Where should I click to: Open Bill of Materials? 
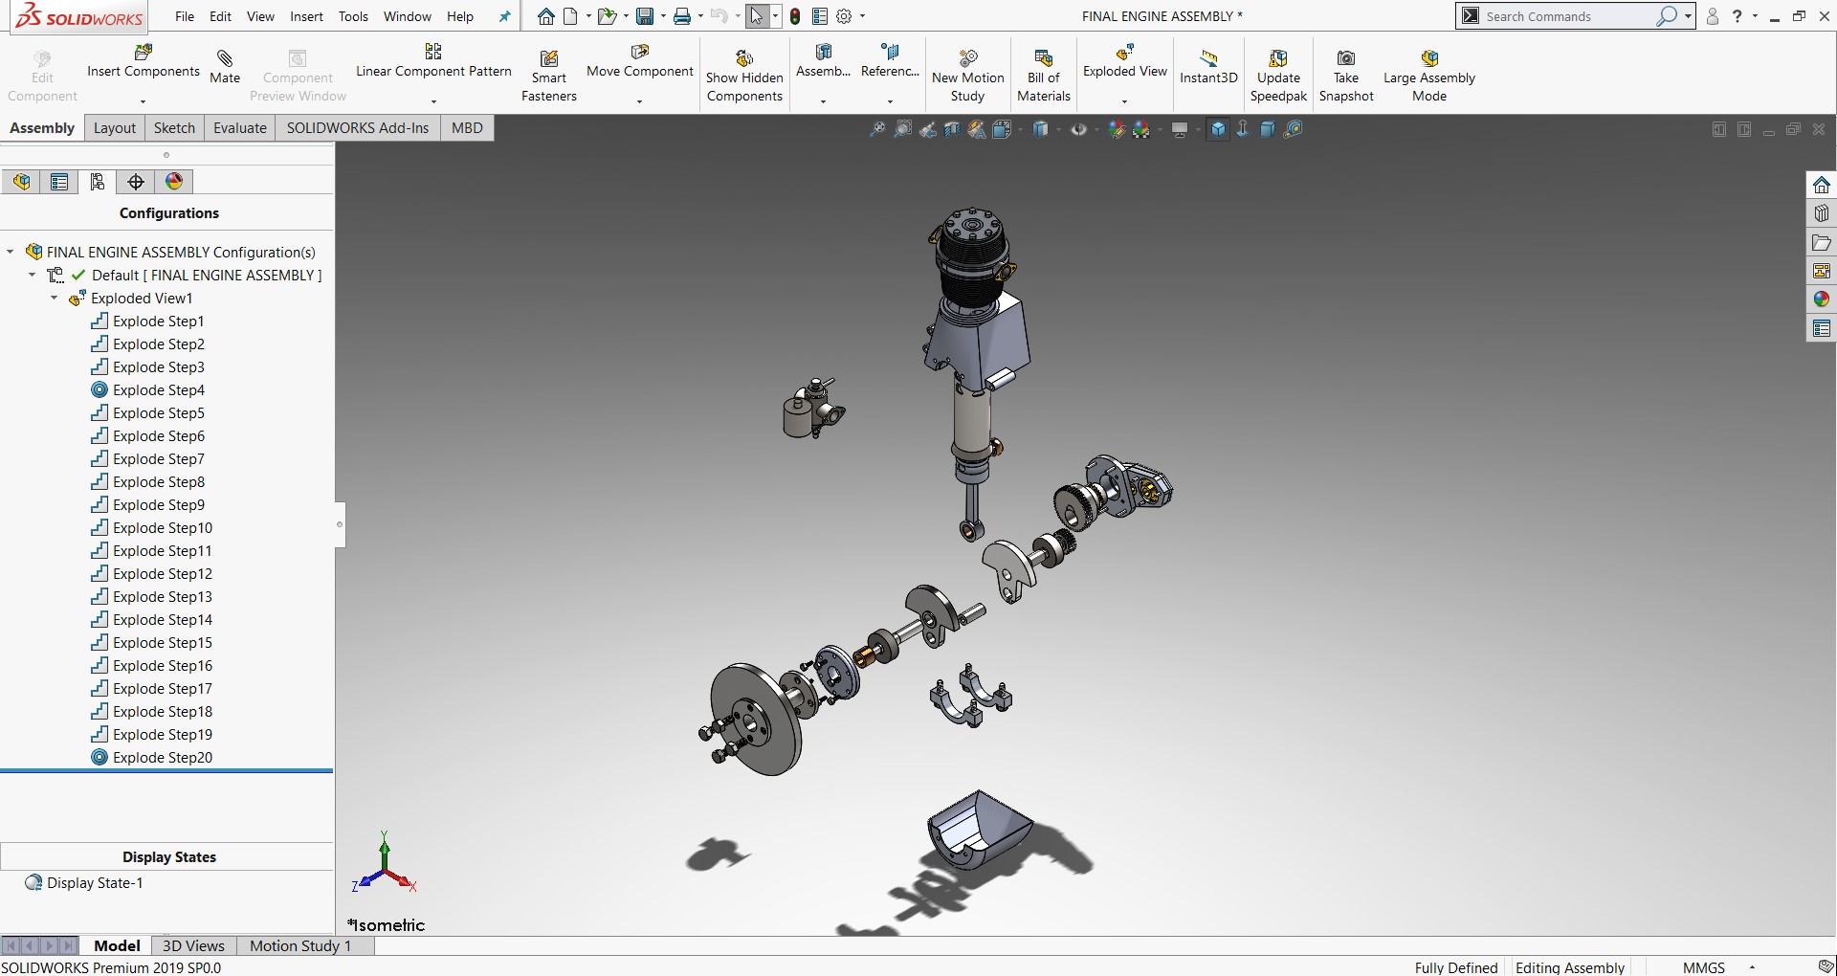1044,76
